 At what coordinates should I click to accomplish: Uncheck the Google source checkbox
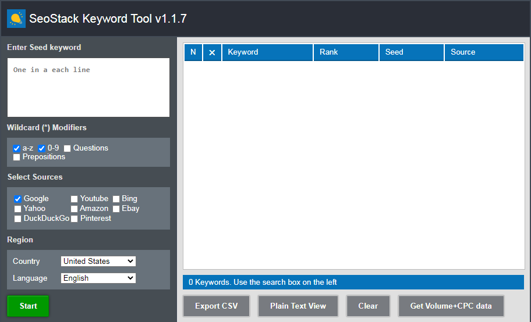click(x=18, y=199)
